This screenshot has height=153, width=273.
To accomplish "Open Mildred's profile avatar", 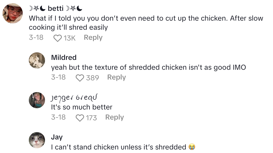I will point(37,60).
